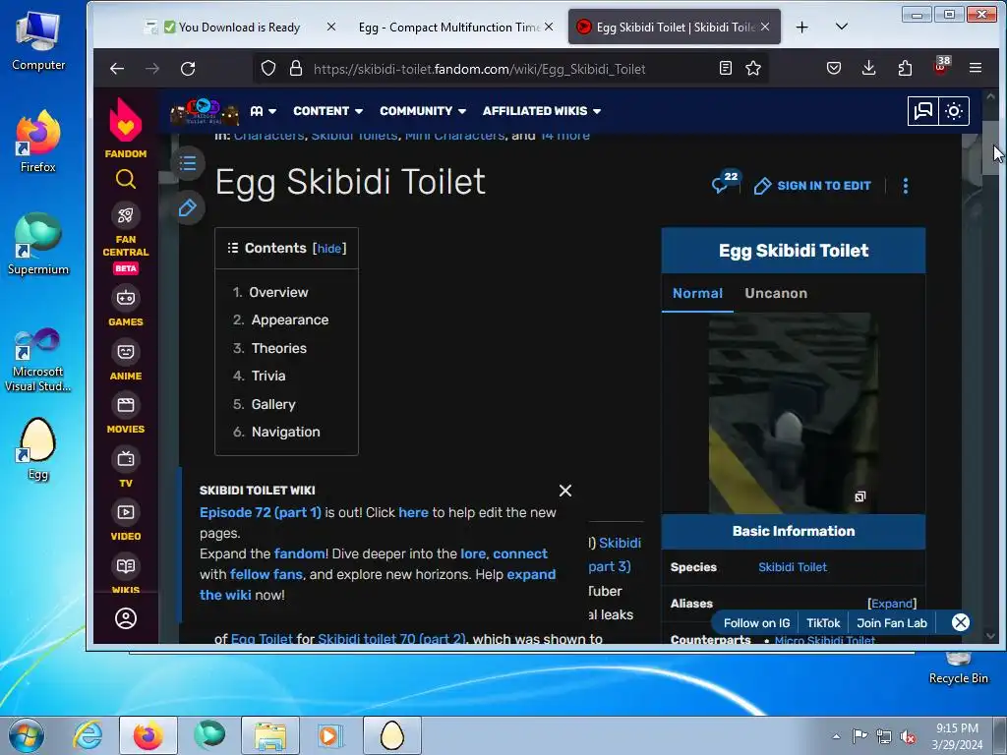Image resolution: width=1007 pixels, height=755 pixels.
Task: Jump to Overview in contents
Action: click(x=278, y=292)
